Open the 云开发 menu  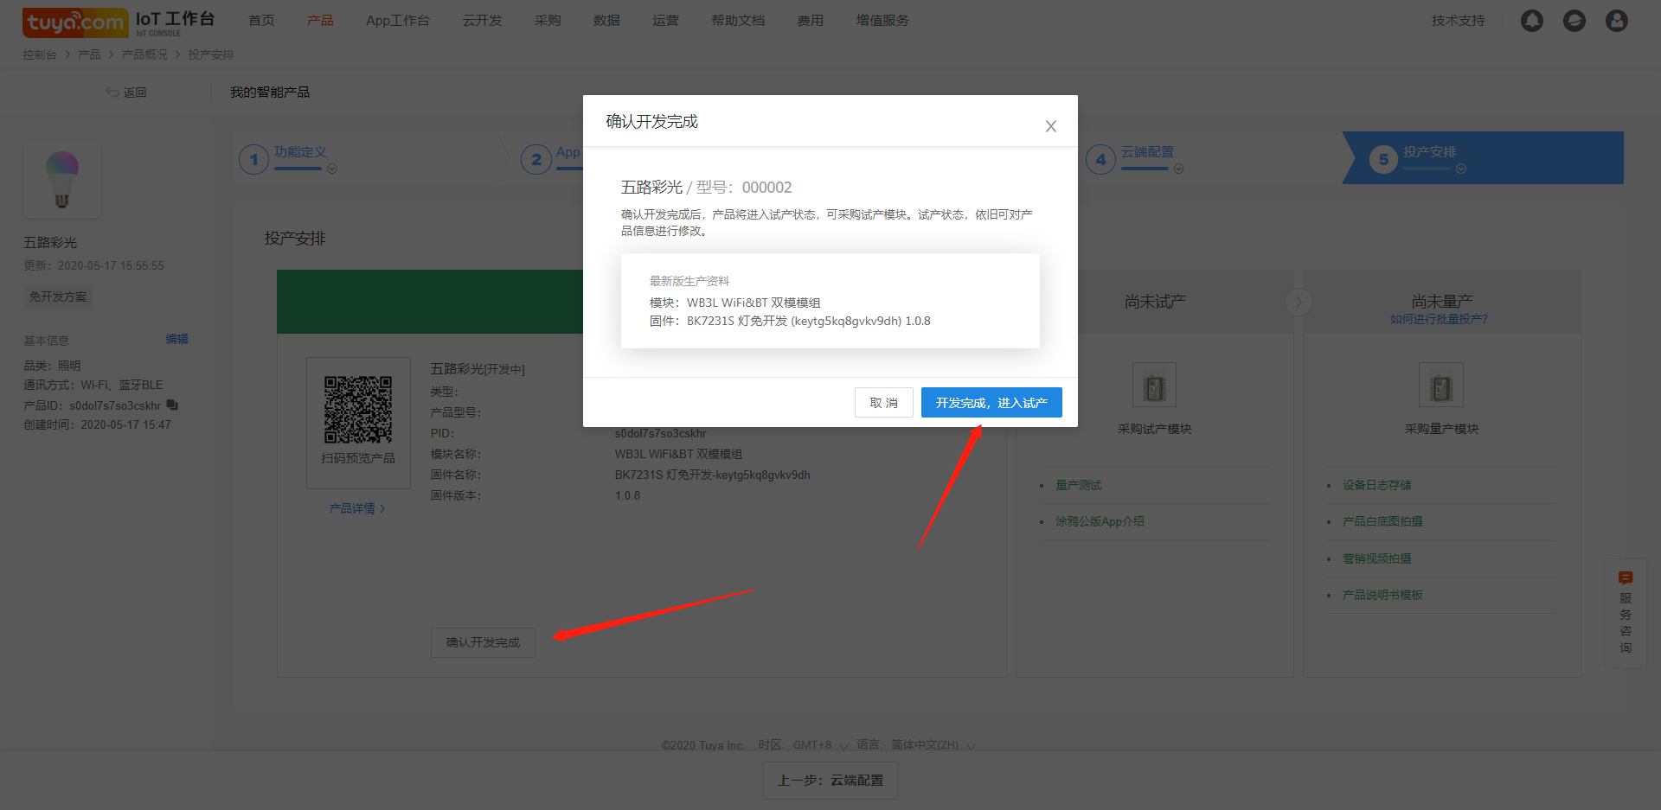(x=482, y=20)
